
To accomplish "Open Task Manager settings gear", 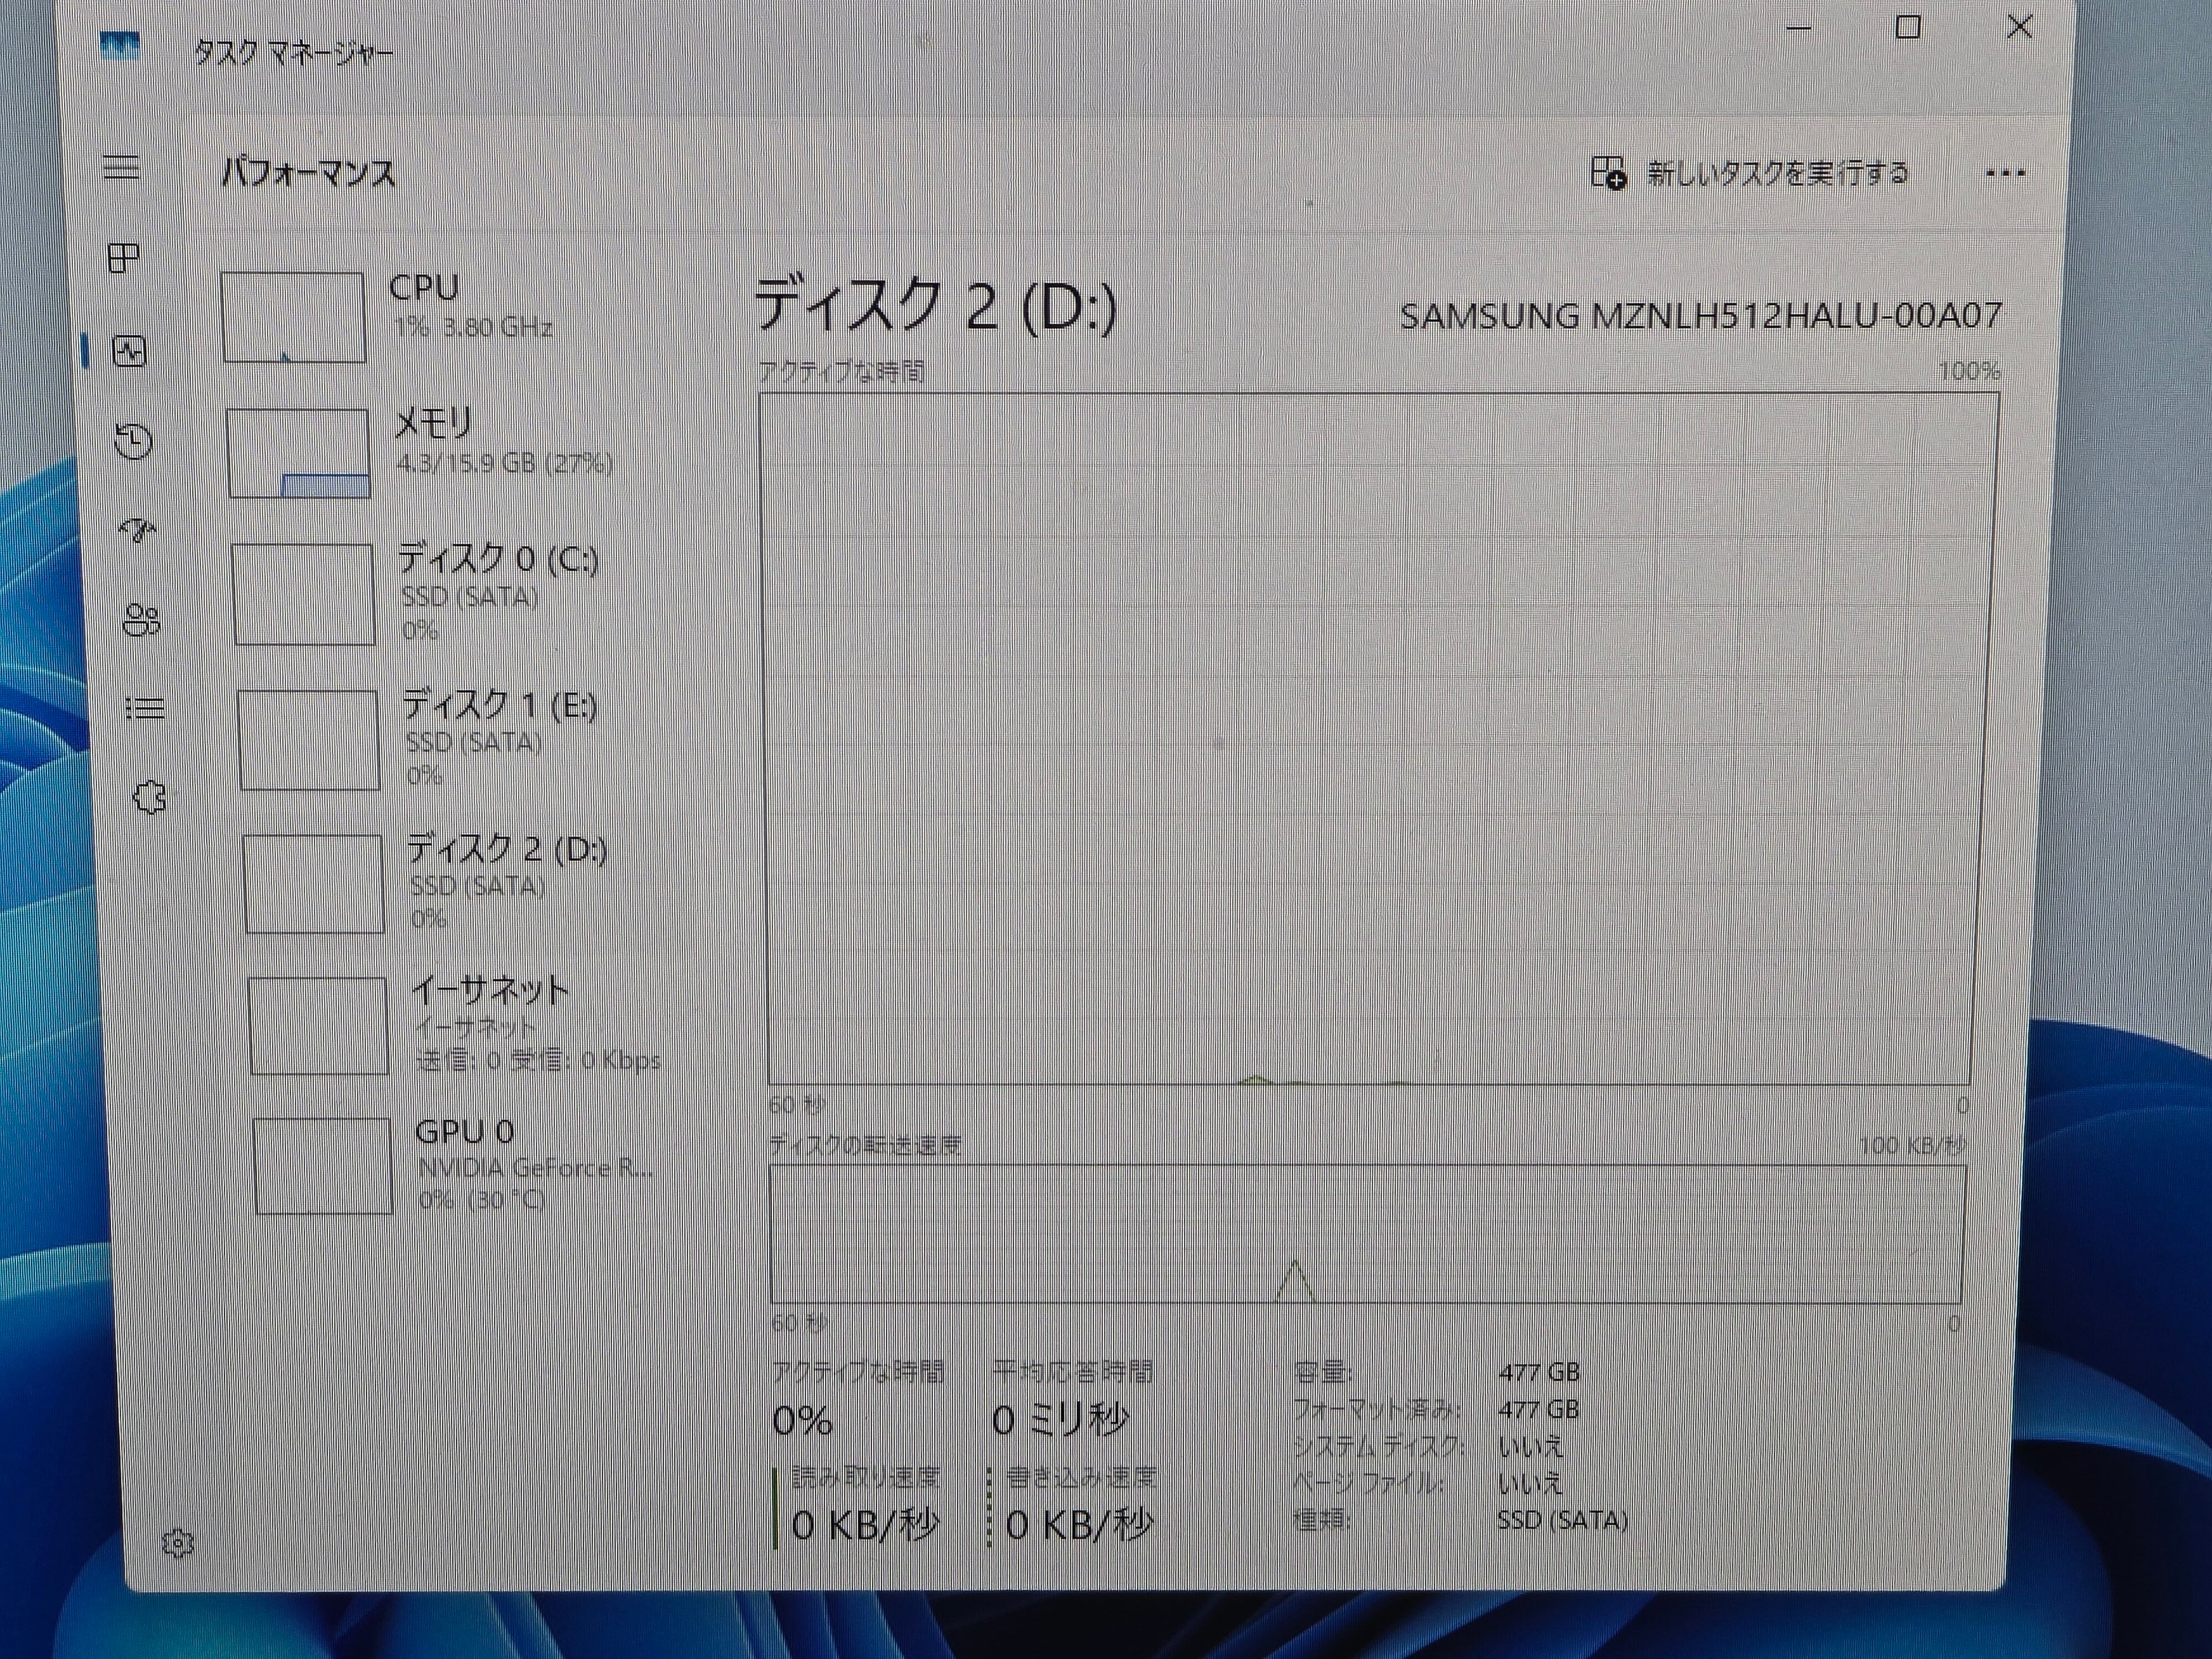I will [178, 1544].
